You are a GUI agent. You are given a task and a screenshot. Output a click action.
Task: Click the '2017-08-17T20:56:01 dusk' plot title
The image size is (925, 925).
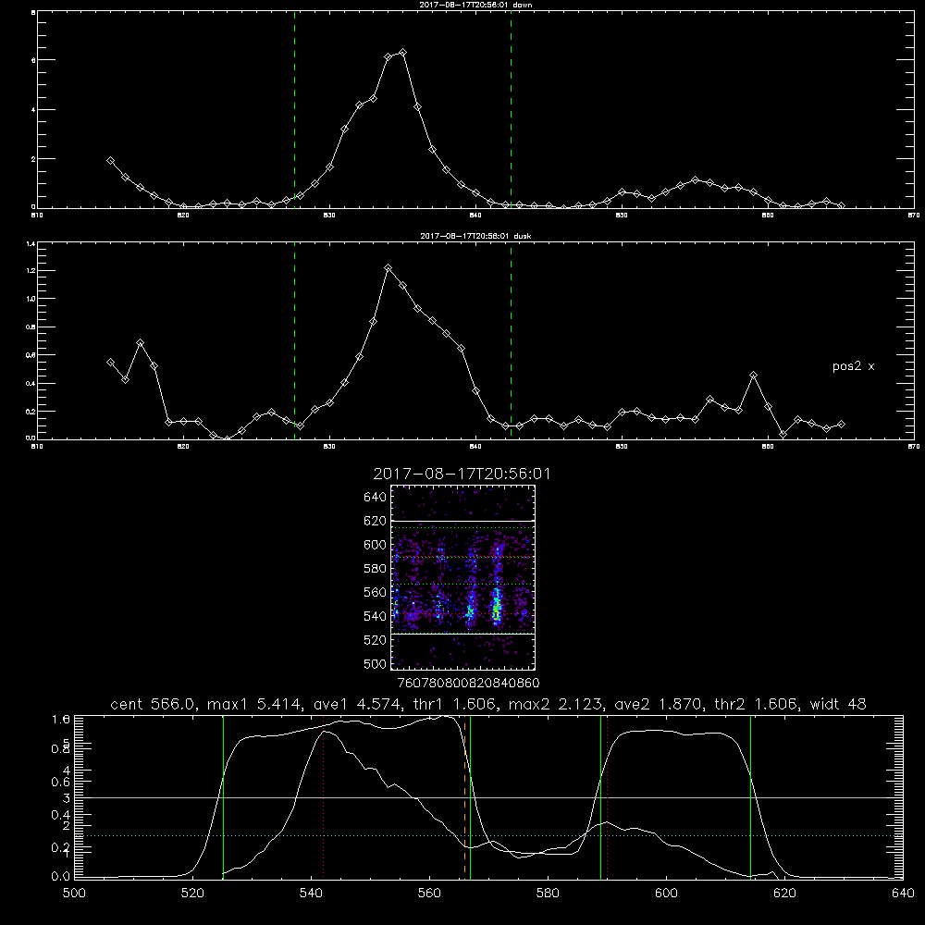tap(475, 236)
